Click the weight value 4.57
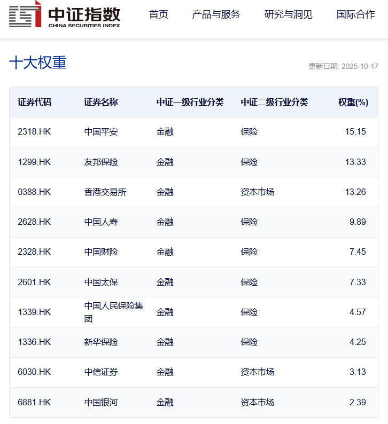The image size is (388, 424). click(358, 312)
